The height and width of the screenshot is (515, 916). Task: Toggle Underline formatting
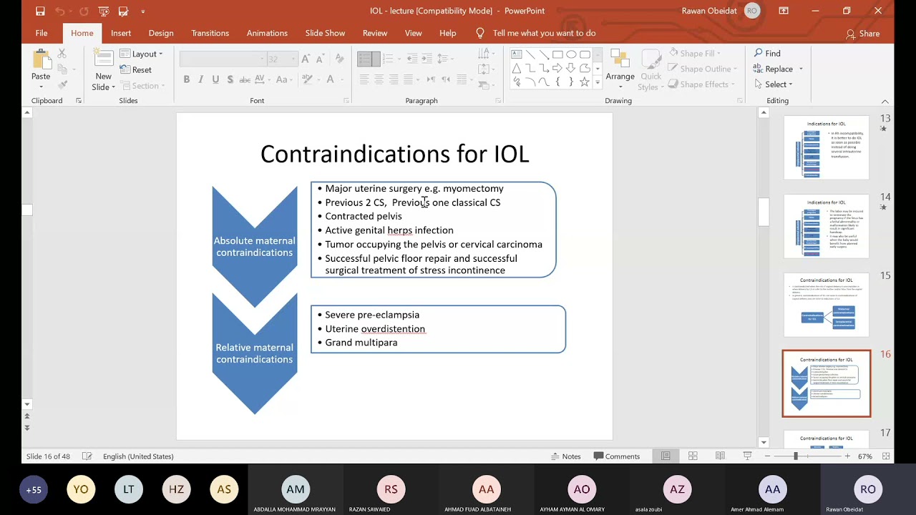(215, 79)
